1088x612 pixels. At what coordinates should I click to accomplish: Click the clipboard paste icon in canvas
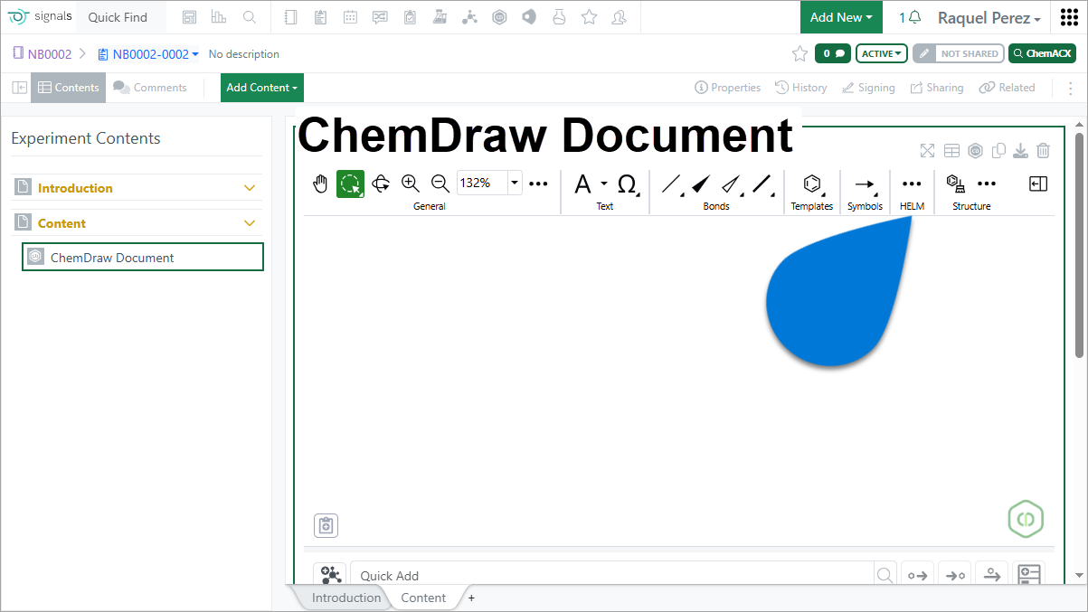pos(326,525)
